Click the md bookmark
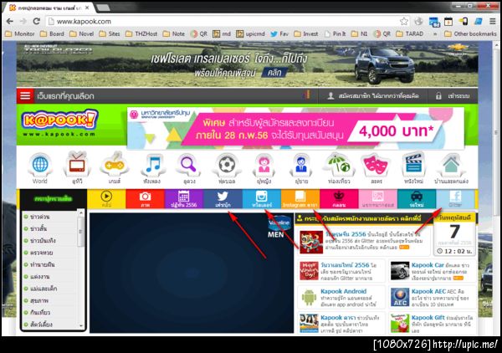Viewport: 502px width, 353px height. coord(222,33)
